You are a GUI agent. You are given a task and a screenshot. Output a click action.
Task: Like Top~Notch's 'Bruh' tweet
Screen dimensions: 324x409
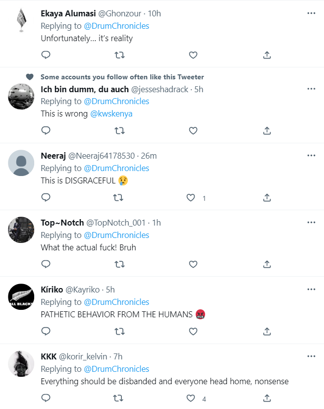click(193, 265)
